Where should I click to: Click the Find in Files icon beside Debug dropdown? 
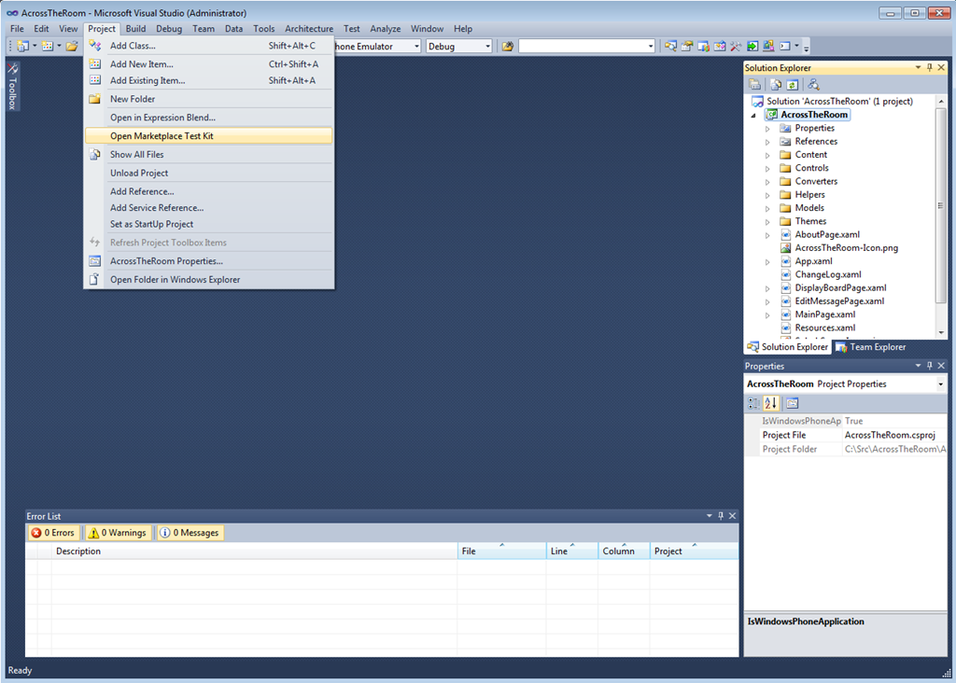[x=508, y=46]
